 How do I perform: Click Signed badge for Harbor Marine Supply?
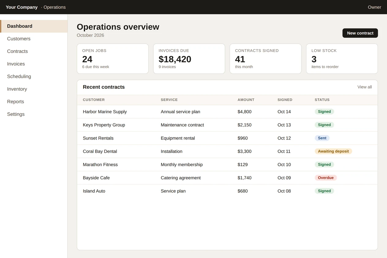tap(324, 112)
